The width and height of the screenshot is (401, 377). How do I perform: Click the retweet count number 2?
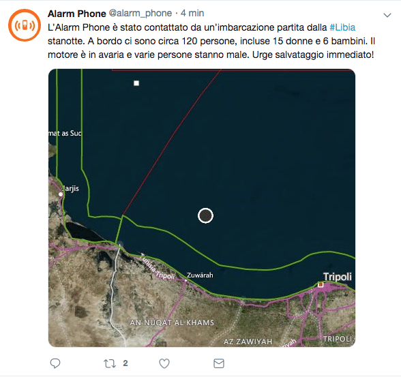125,363
